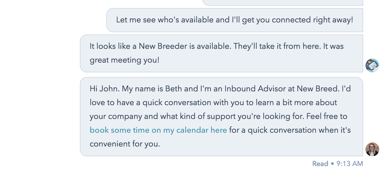Open the "book some time on my calendar here" link
Screen dimensions: 385x185
pyautogui.click(x=158, y=130)
